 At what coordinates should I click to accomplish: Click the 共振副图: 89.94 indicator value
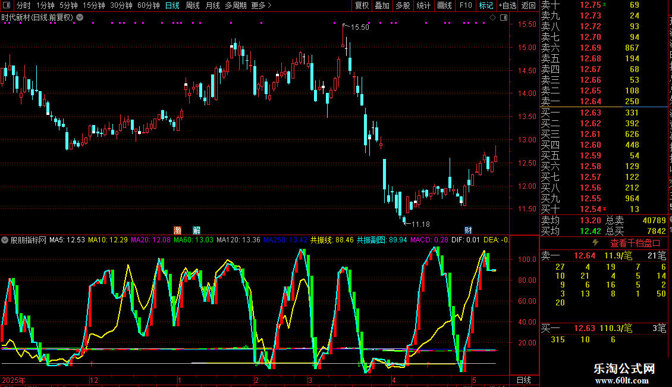(x=382, y=240)
